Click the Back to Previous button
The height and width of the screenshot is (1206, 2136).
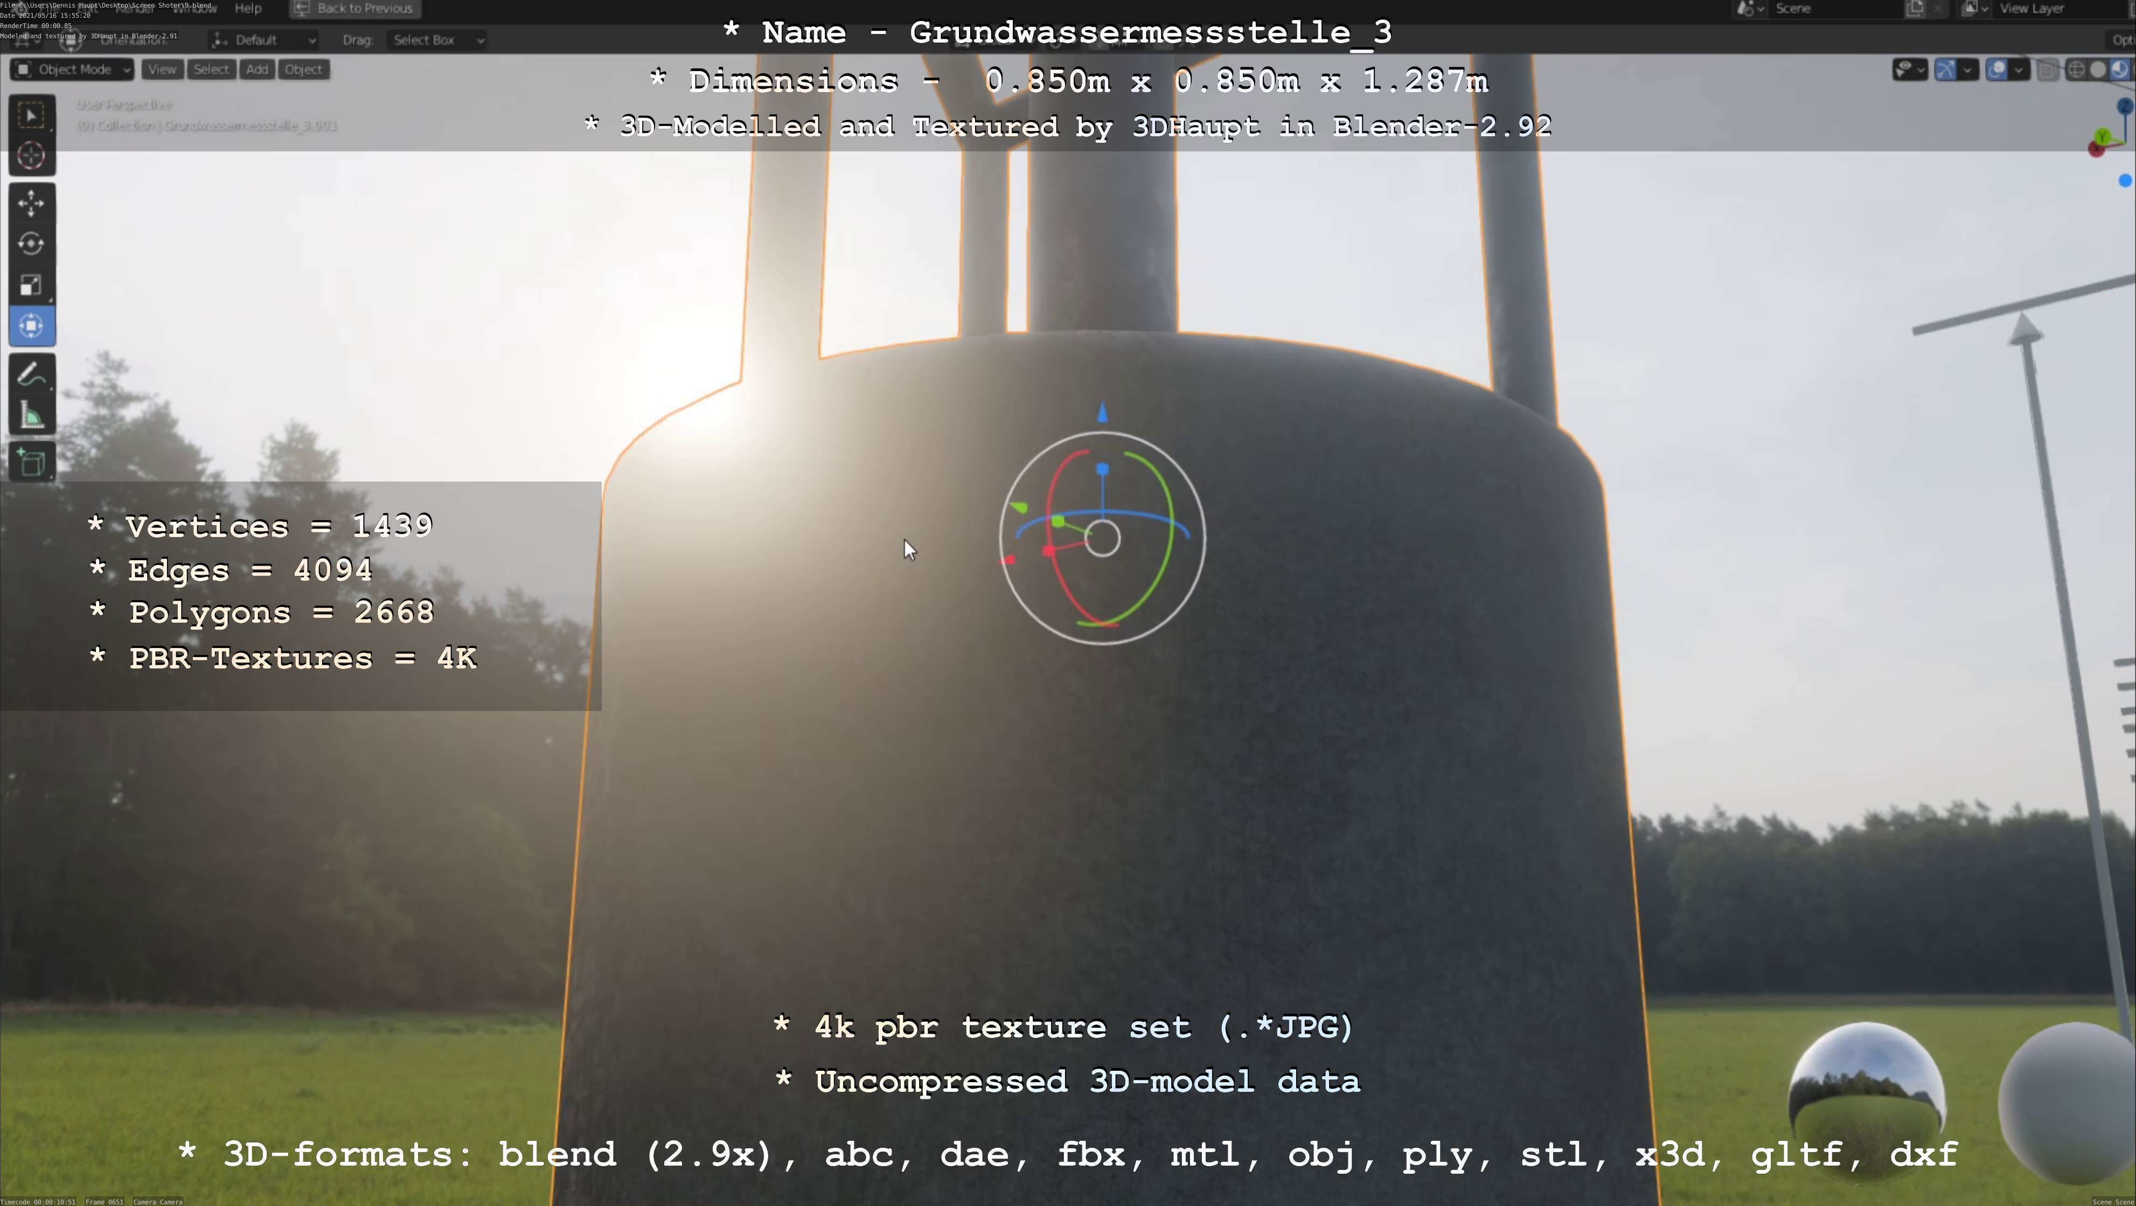coord(354,8)
